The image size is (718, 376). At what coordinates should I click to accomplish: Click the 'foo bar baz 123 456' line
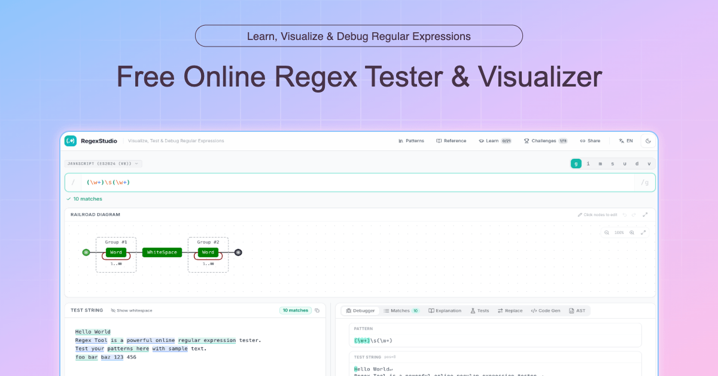(x=106, y=357)
